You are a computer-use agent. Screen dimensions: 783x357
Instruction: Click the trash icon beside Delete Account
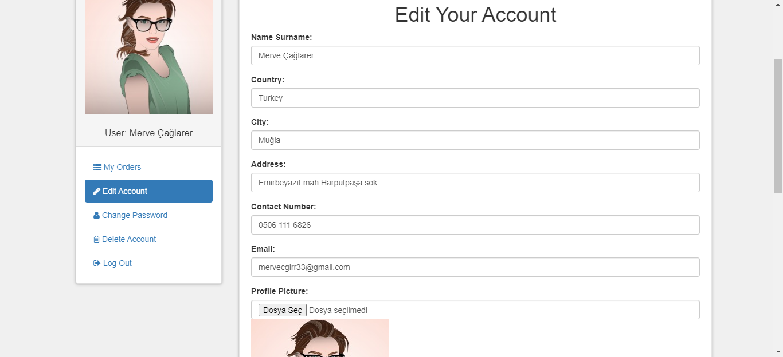(96, 239)
